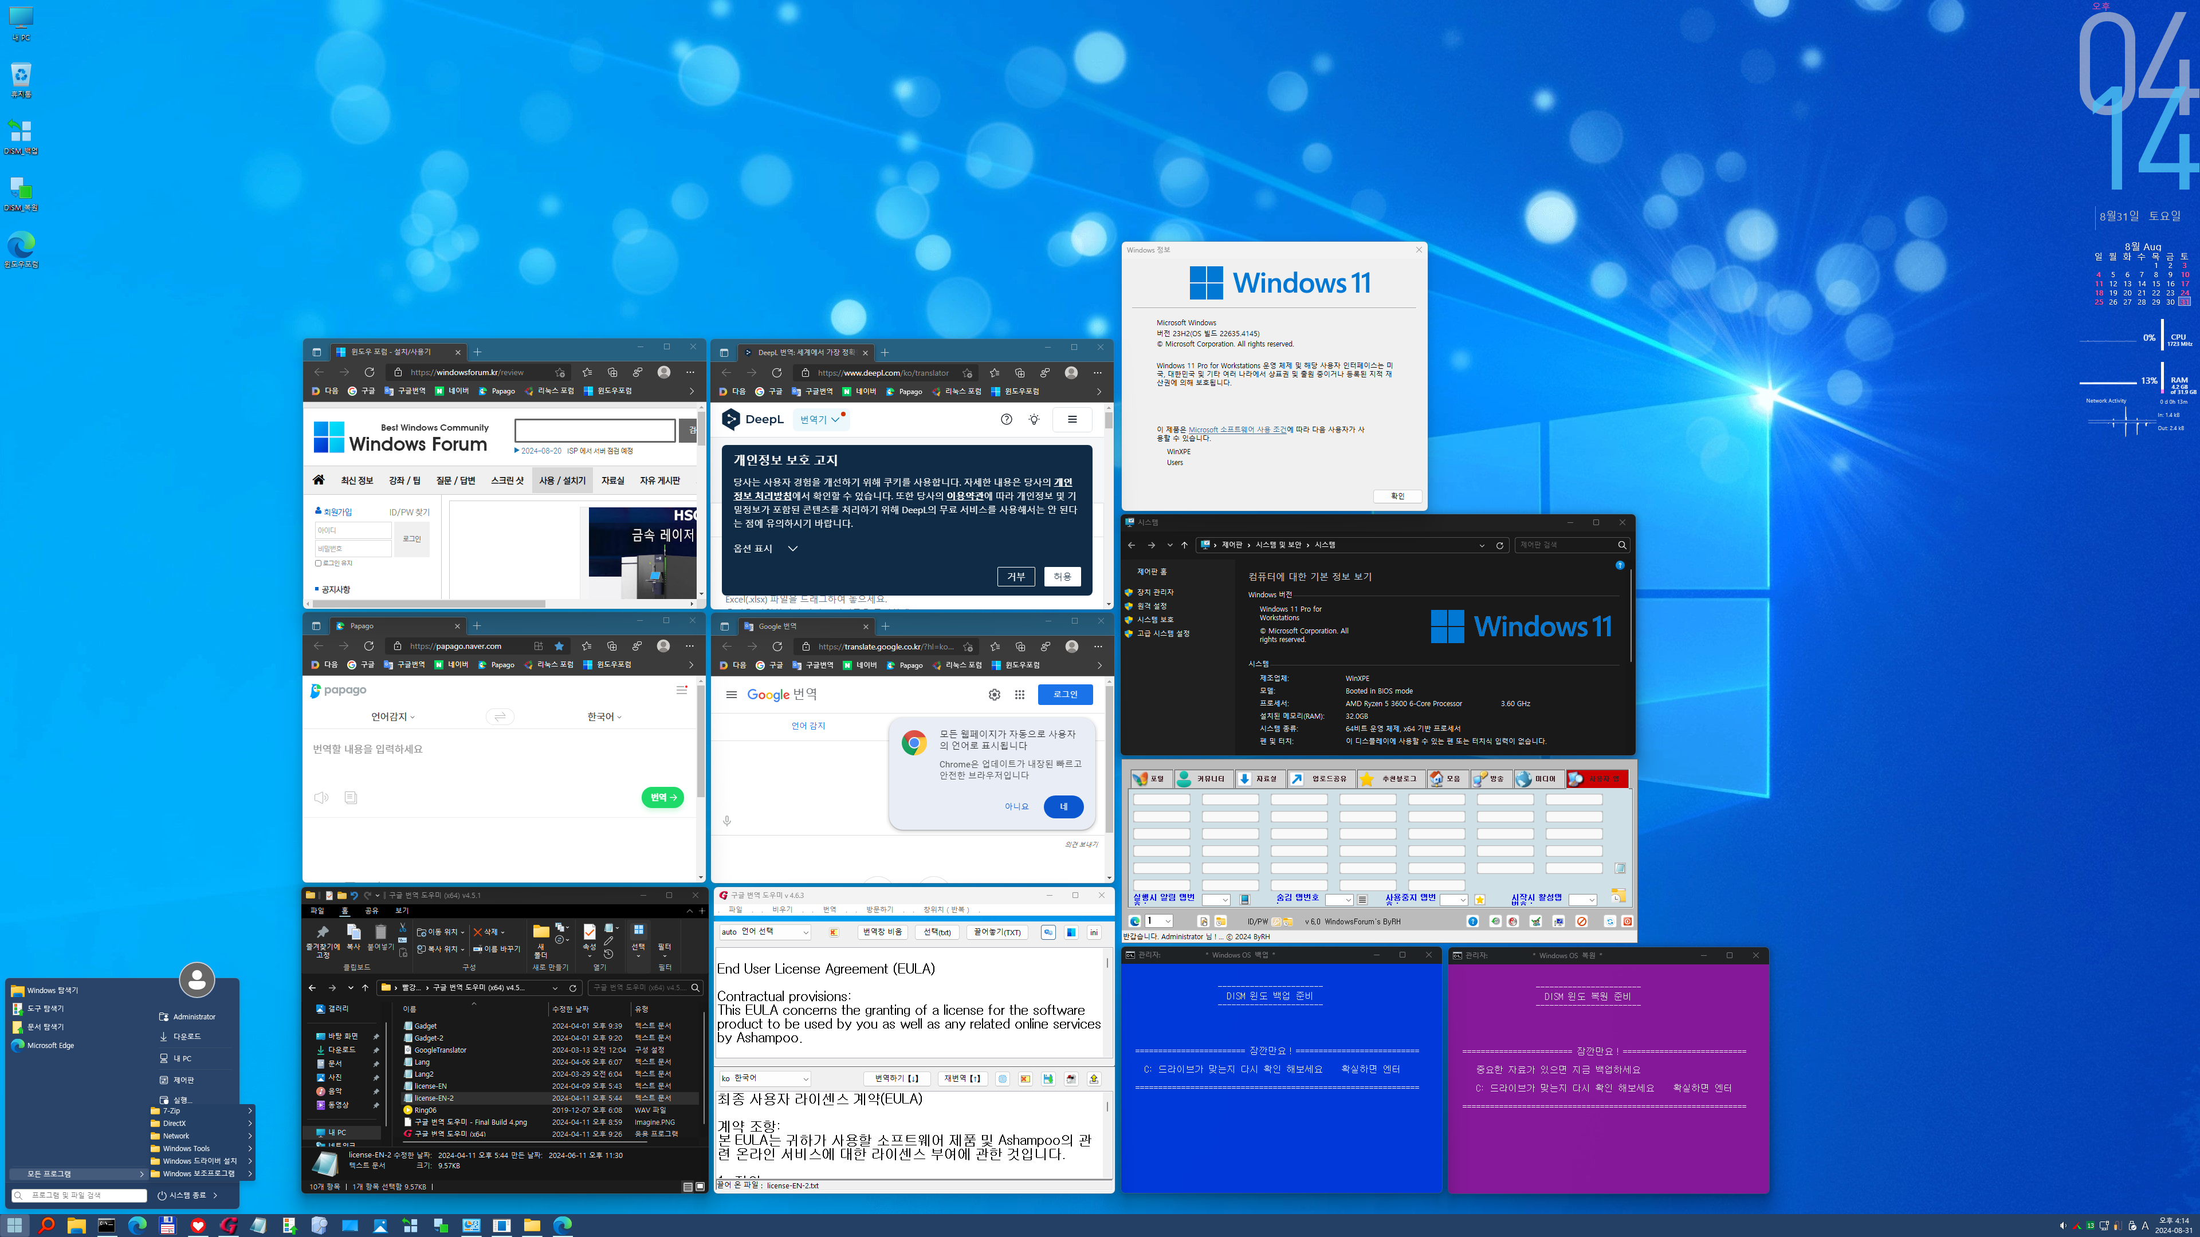This screenshot has height=1237, width=2200.
Task: Expand the 7-Zip folder in start menu
Action: (202, 1110)
